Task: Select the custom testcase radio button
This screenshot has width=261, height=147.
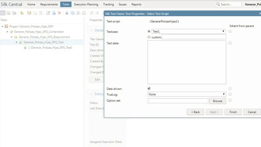Action: click(149, 37)
